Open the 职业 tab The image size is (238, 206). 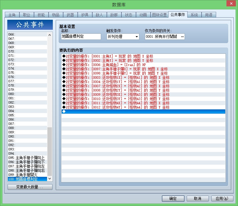pyautogui.click(x=27, y=15)
